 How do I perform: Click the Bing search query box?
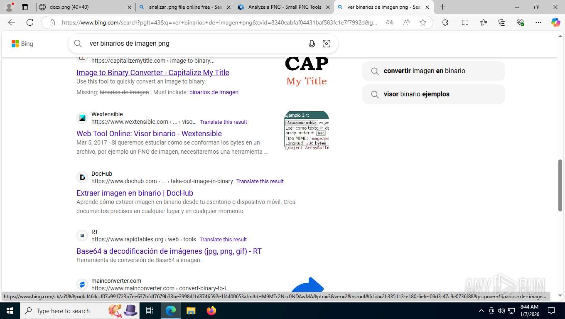[x=195, y=44]
